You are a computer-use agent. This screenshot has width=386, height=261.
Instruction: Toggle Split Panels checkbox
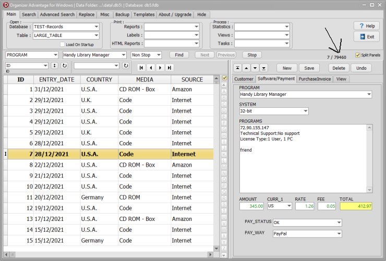click(x=358, y=55)
